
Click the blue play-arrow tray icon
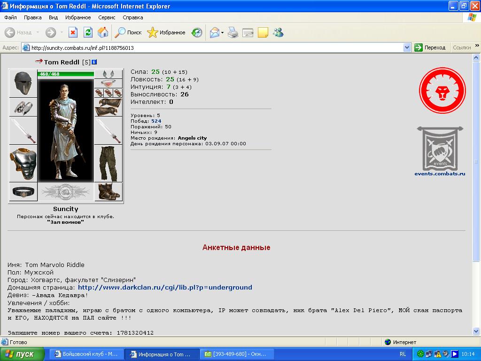tap(455, 354)
